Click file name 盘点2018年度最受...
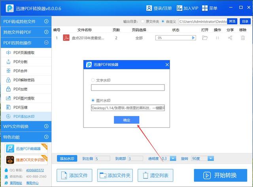Viewport: 253px width, 187px height. pos(88,38)
